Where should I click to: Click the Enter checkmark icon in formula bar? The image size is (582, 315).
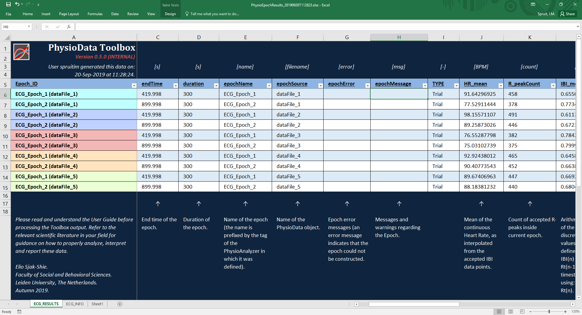click(x=58, y=27)
